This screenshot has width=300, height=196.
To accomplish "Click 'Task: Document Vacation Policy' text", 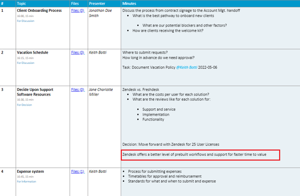I will coord(149,67).
